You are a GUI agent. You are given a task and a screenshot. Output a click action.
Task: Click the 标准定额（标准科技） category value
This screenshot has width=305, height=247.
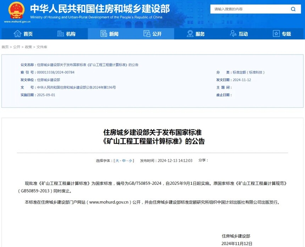point(249,73)
